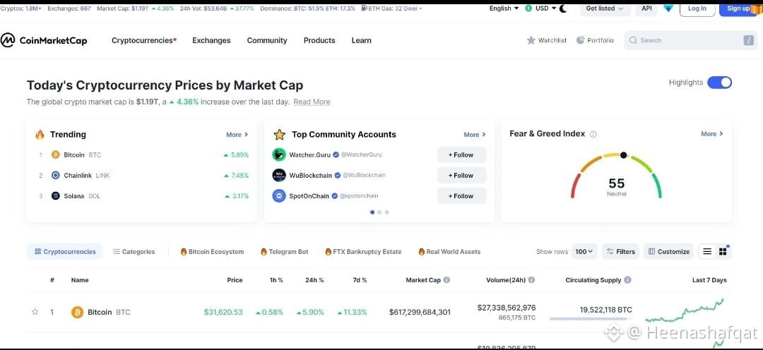The height and width of the screenshot is (350, 763).
Task: Click in the Search input field
Action: (691, 40)
